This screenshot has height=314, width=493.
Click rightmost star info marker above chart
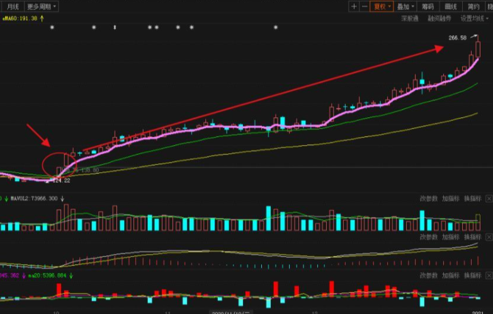click(x=276, y=27)
